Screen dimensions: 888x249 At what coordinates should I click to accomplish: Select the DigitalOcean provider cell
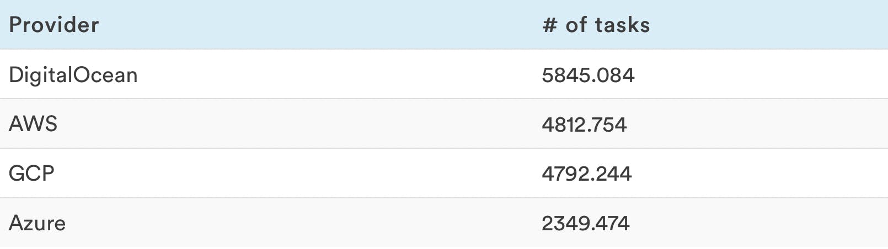(73, 75)
